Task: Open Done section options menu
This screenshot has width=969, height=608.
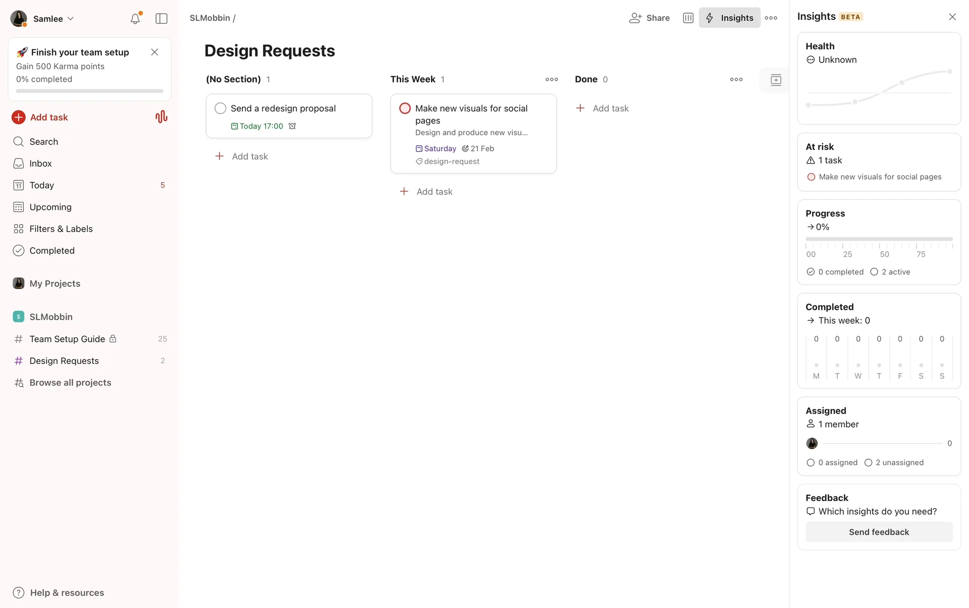Action: 736,79
